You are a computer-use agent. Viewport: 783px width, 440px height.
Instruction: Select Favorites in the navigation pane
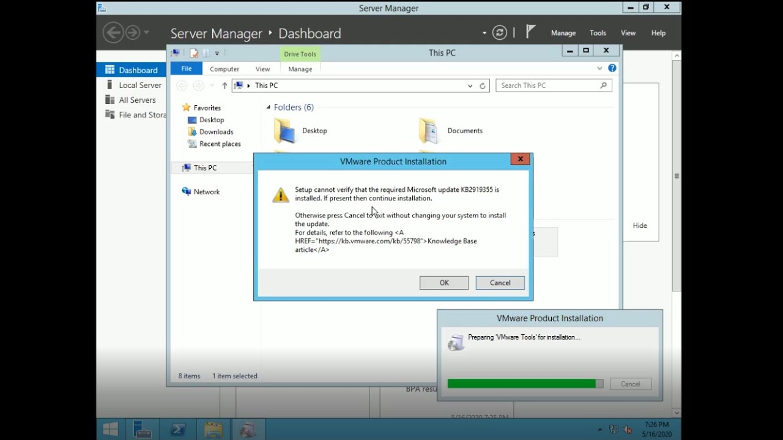pos(207,108)
